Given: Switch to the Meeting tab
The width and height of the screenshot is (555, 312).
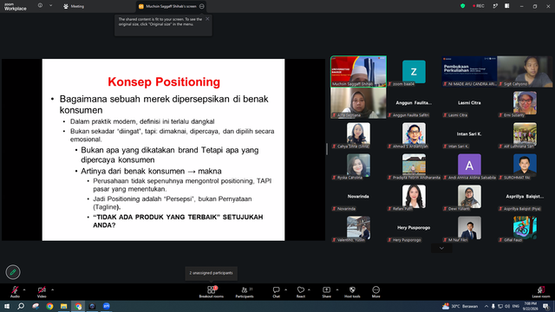Looking at the screenshot, I should (74, 6).
